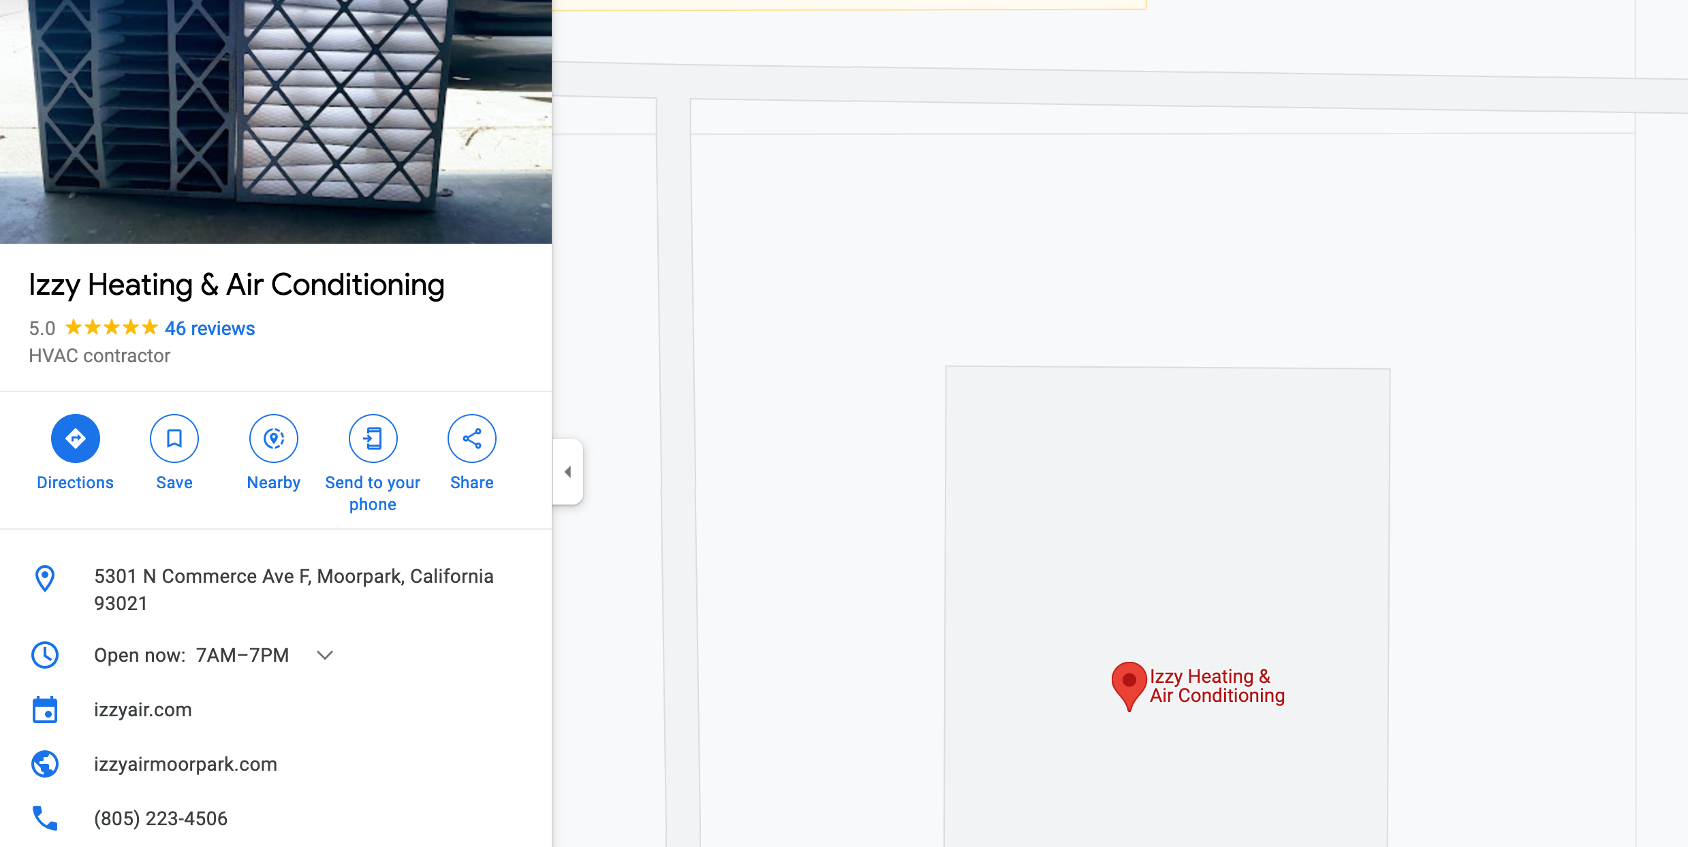The width and height of the screenshot is (1688, 847).
Task: Open izzyairmoorpark.com website link
Action: coord(185,764)
